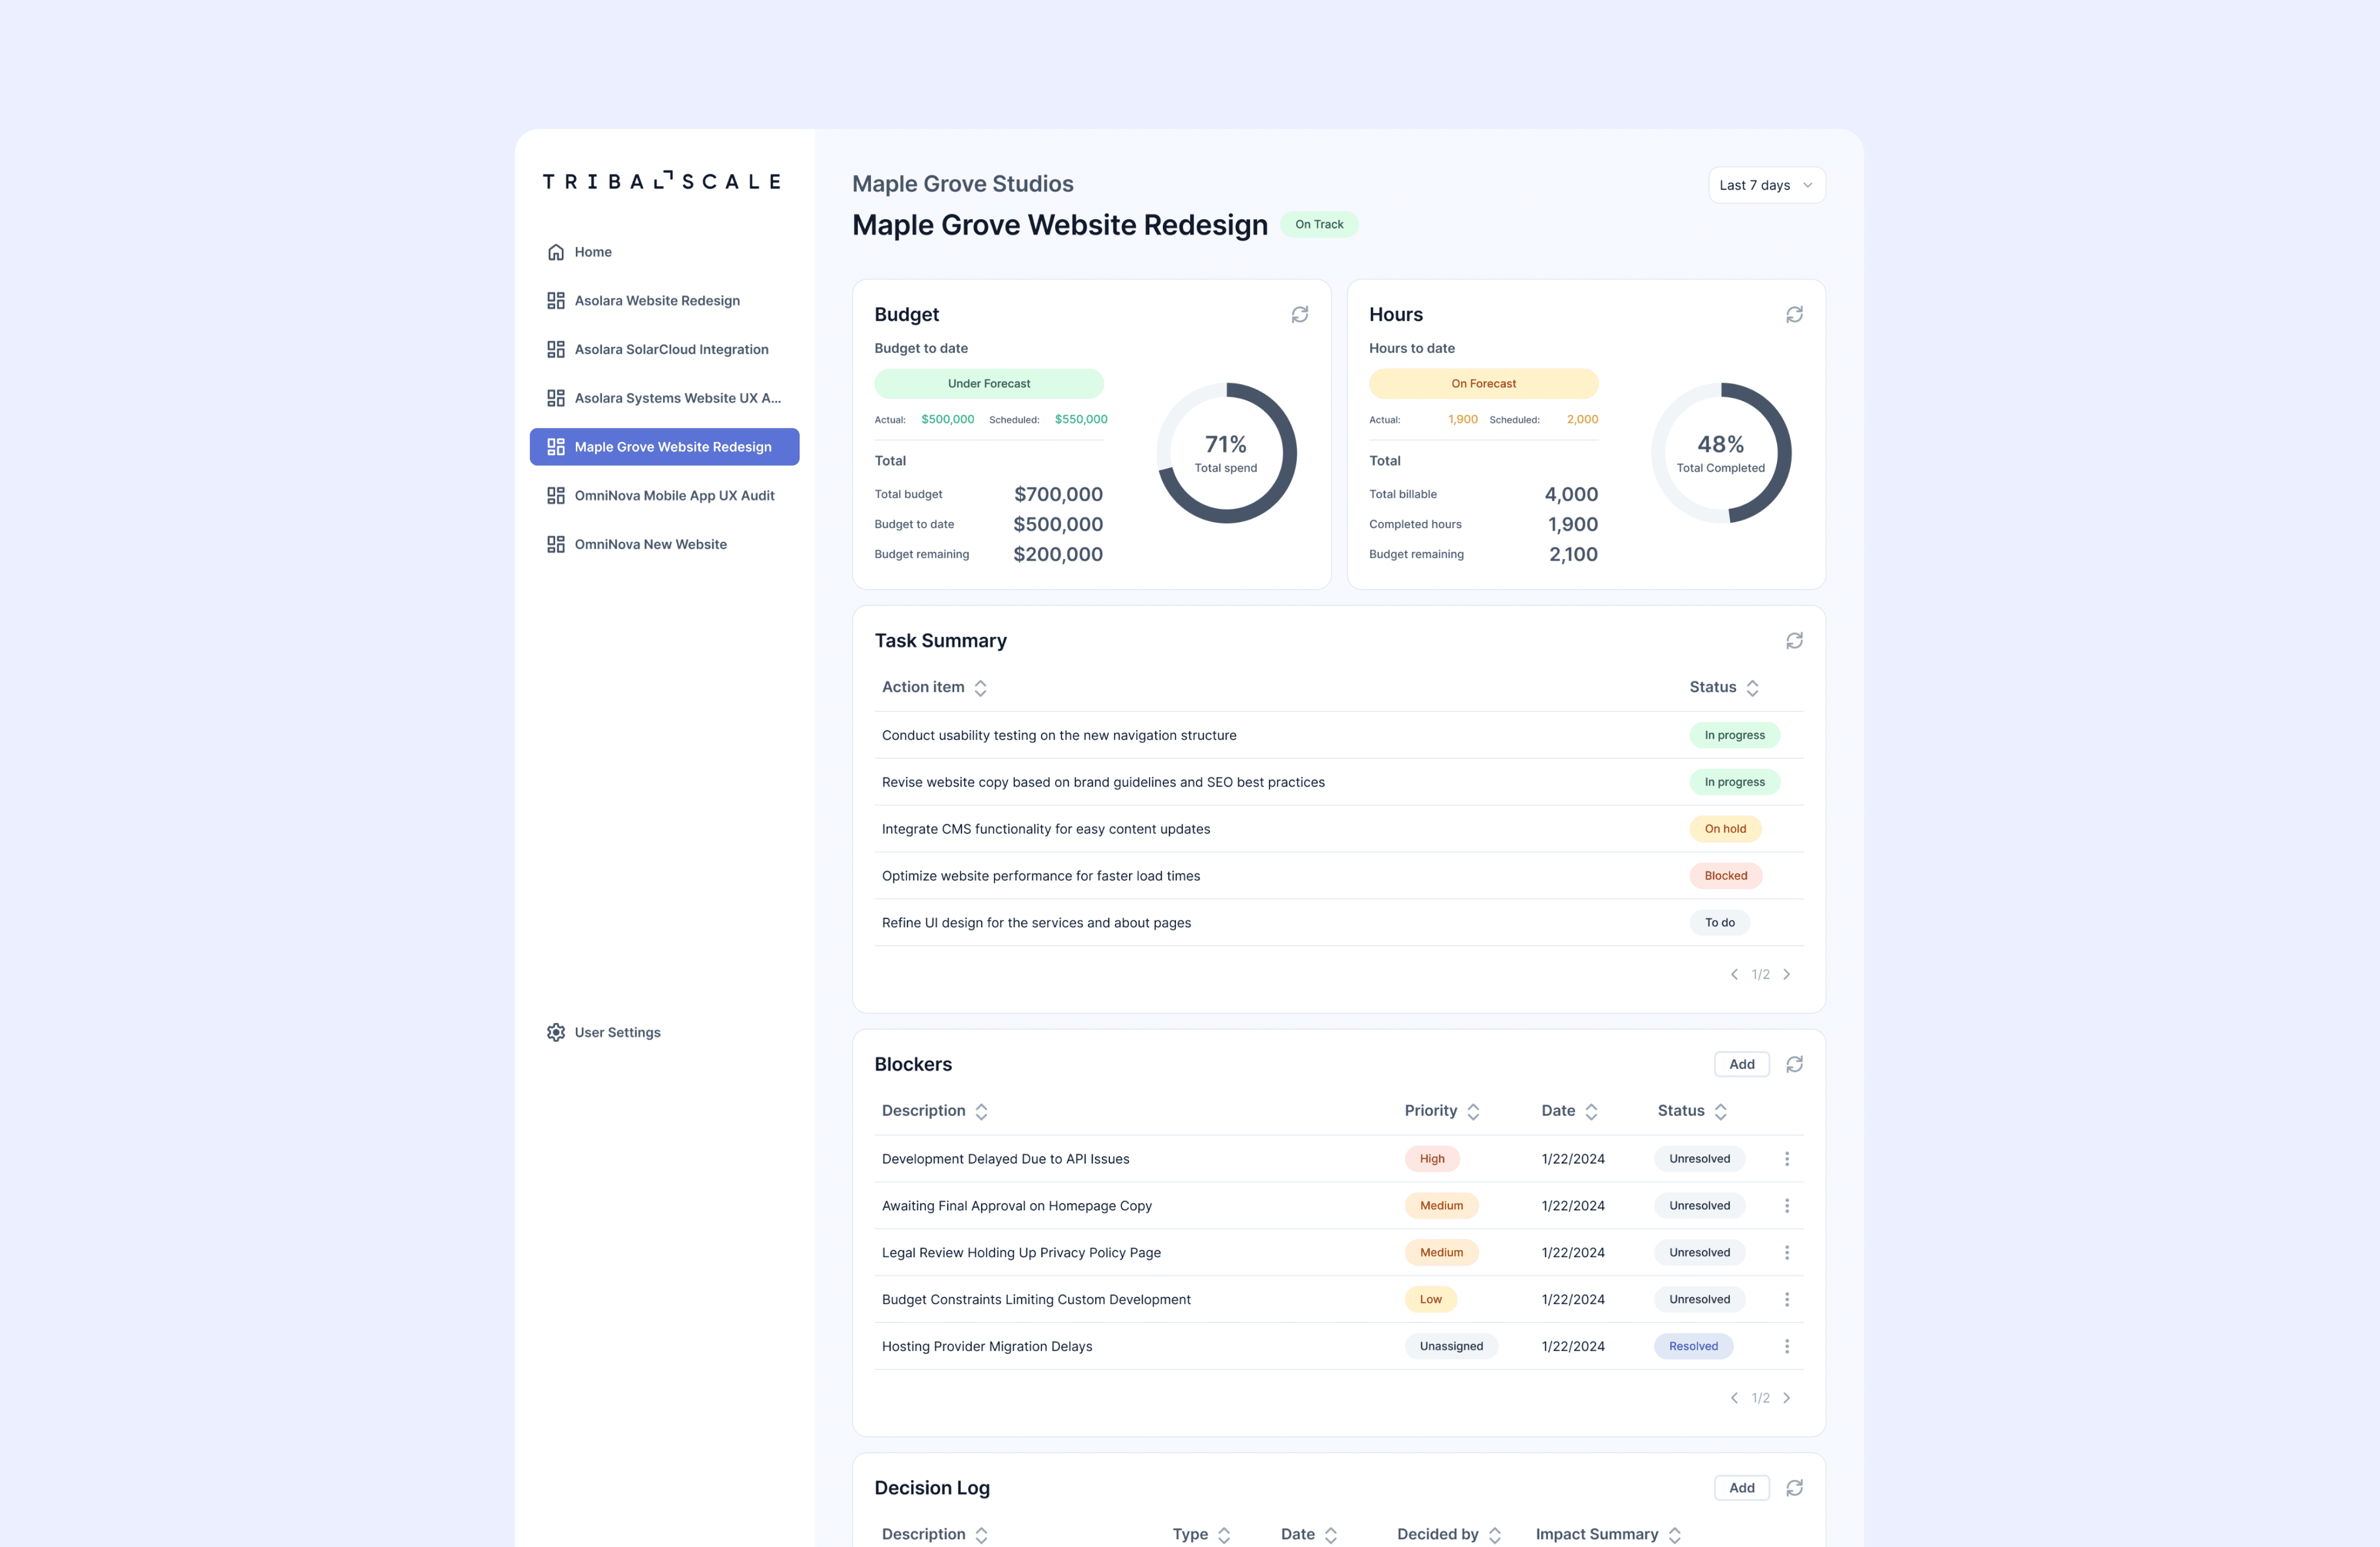The image size is (2380, 1547).
Task: Refresh the Hours card
Action: coord(1794,314)
